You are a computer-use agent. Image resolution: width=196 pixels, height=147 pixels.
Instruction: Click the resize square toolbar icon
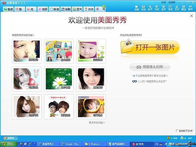tap(170, 8)
